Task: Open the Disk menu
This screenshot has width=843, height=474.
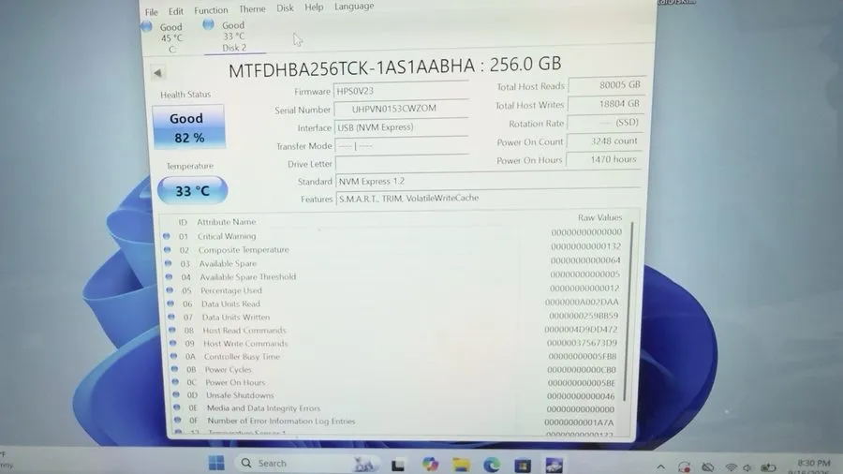Action: click(x=285, y=8)
